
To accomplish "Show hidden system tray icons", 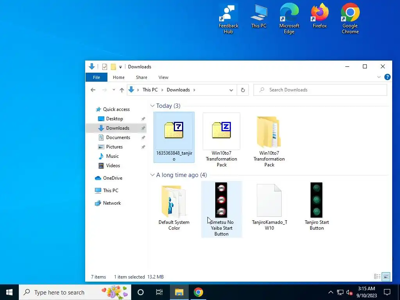I will 330,292.
